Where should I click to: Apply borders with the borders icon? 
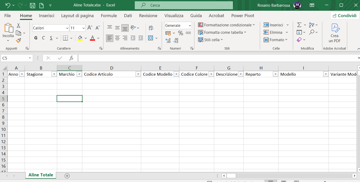point(65,38)
